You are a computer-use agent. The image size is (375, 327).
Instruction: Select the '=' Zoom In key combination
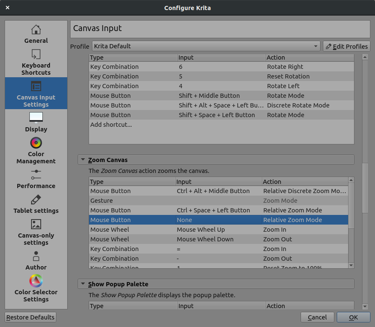[219, 249]
